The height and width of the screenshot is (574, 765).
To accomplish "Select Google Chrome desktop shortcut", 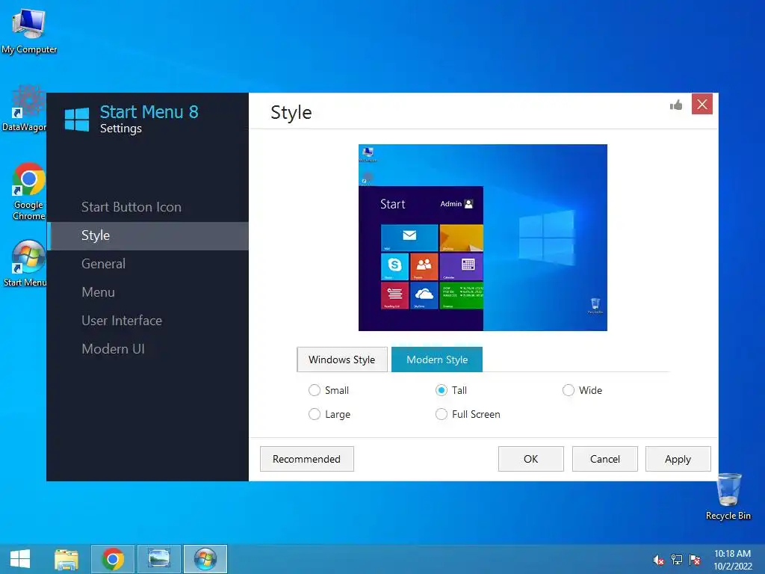I will 28,191.
